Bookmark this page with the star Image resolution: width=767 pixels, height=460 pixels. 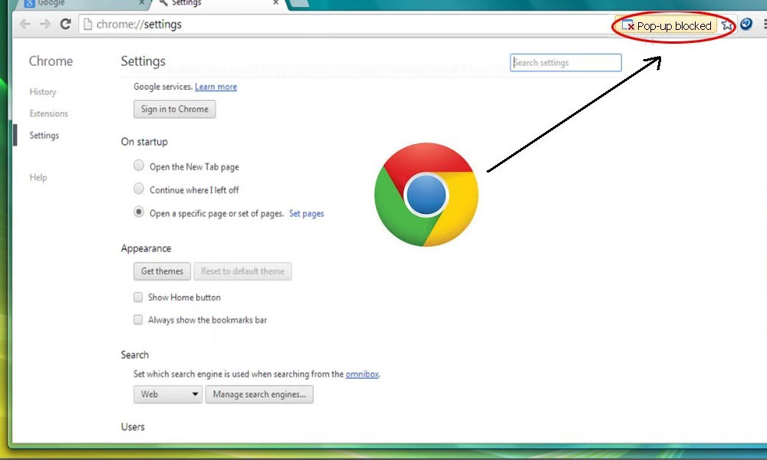[x=727, y=25]
